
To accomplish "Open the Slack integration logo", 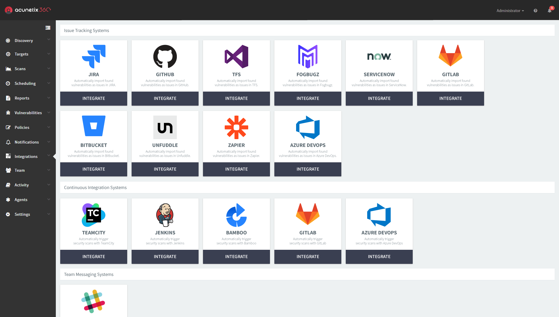I will coord(93,301).
